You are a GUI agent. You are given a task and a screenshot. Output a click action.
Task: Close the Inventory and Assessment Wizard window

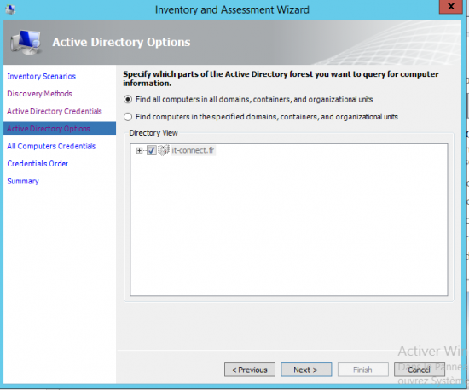[x=450, y=7]
